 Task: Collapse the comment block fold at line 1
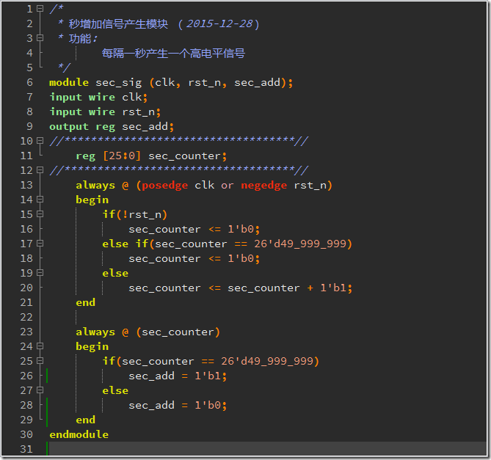40,9
